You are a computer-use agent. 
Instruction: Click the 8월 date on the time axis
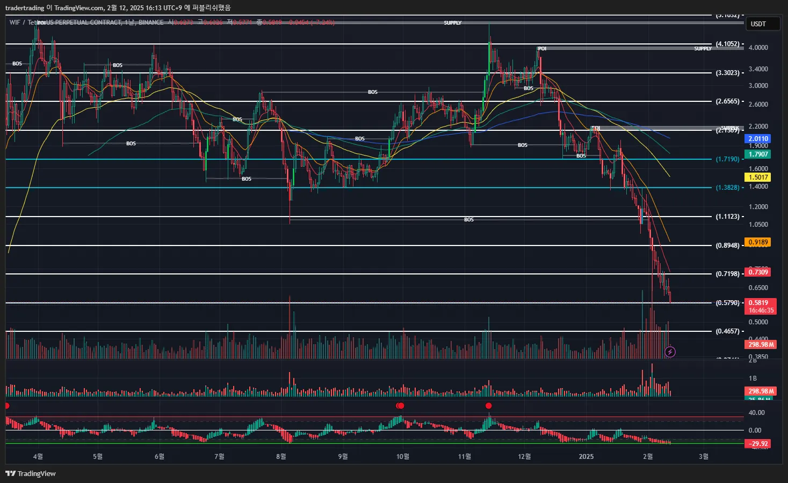(281, 456)
